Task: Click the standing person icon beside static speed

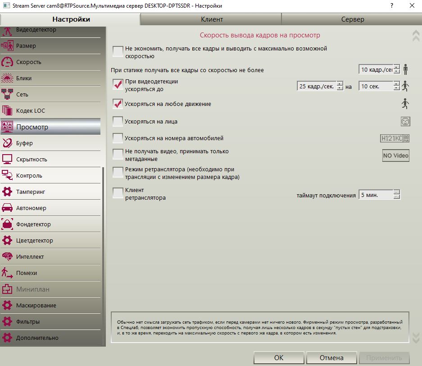Action: [x=406, y=69]
